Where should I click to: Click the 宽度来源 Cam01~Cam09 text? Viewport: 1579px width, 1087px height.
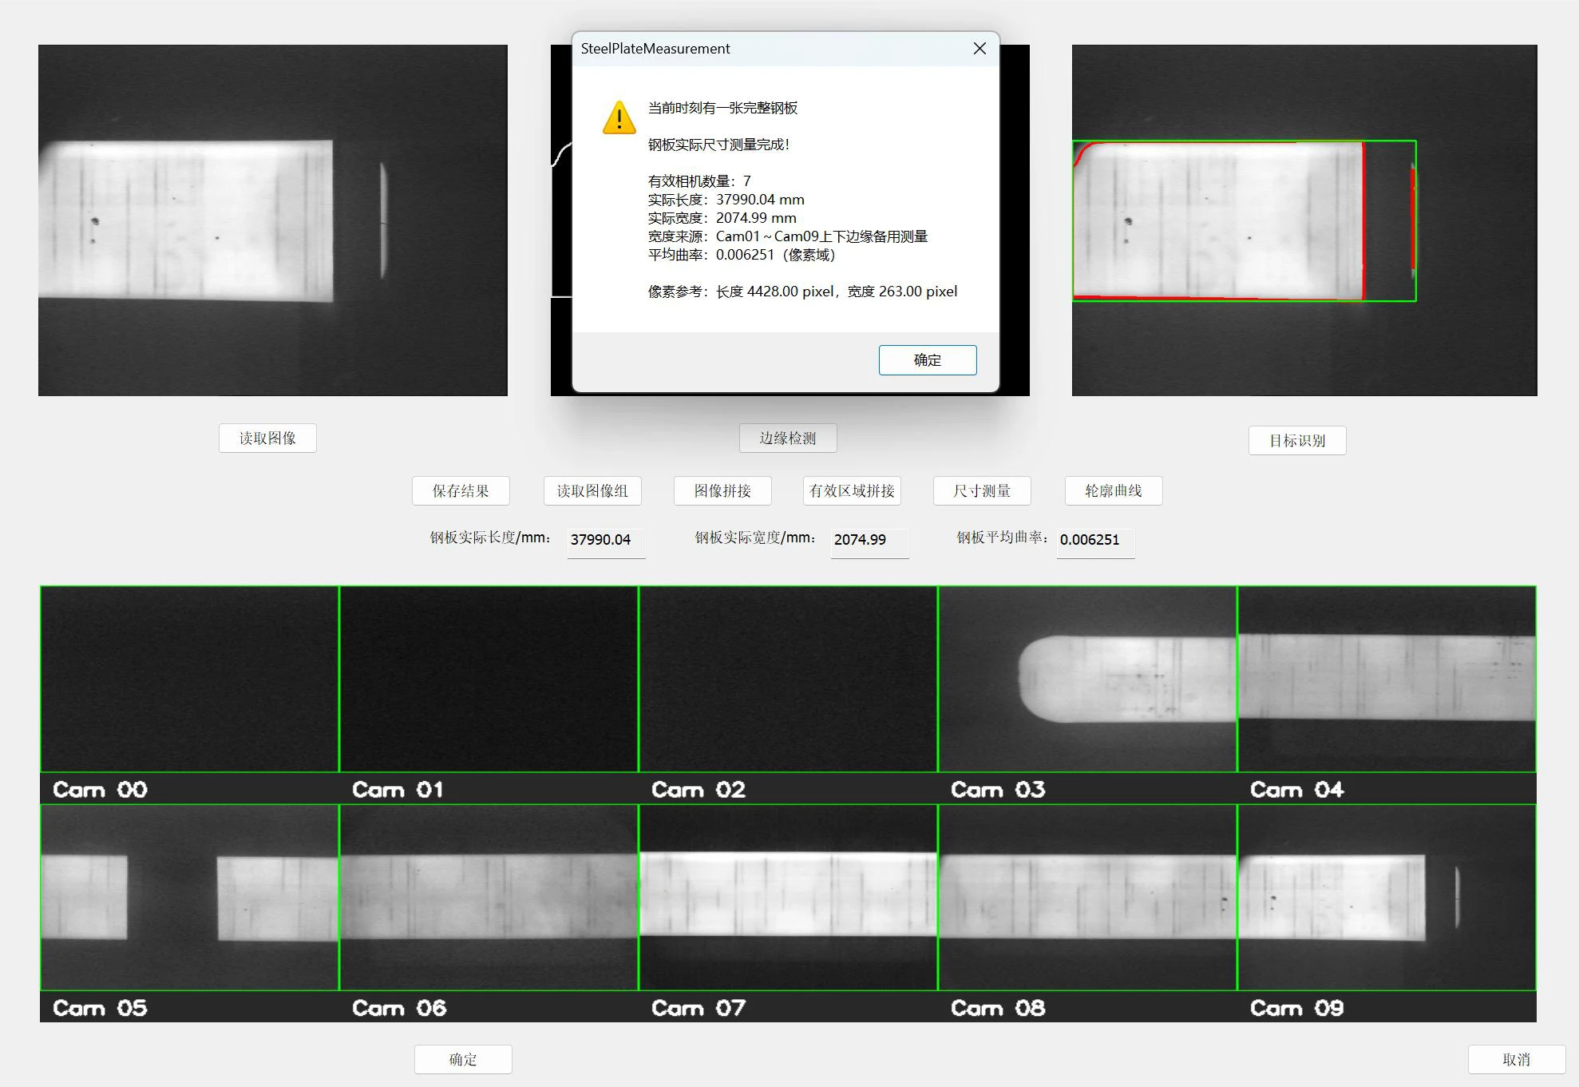pos(788,236)
